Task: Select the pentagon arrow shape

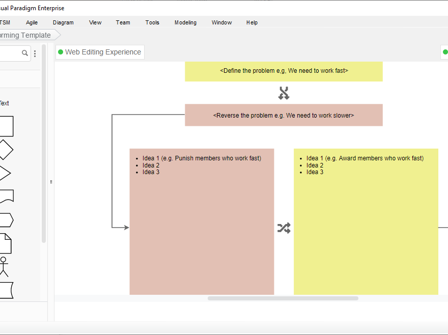Action: click(x=6, y=220)
